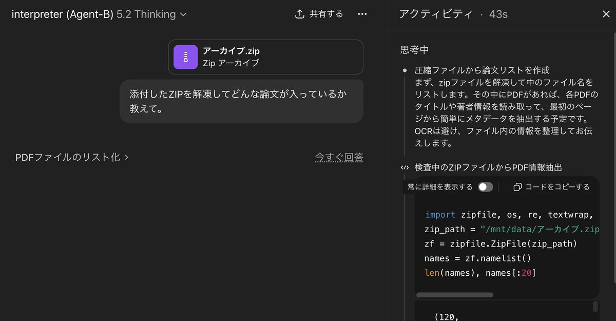Toggle the 常に詳細を表示する switch
This screenshot has width=616, height=321.
click(x=485, y=187)
